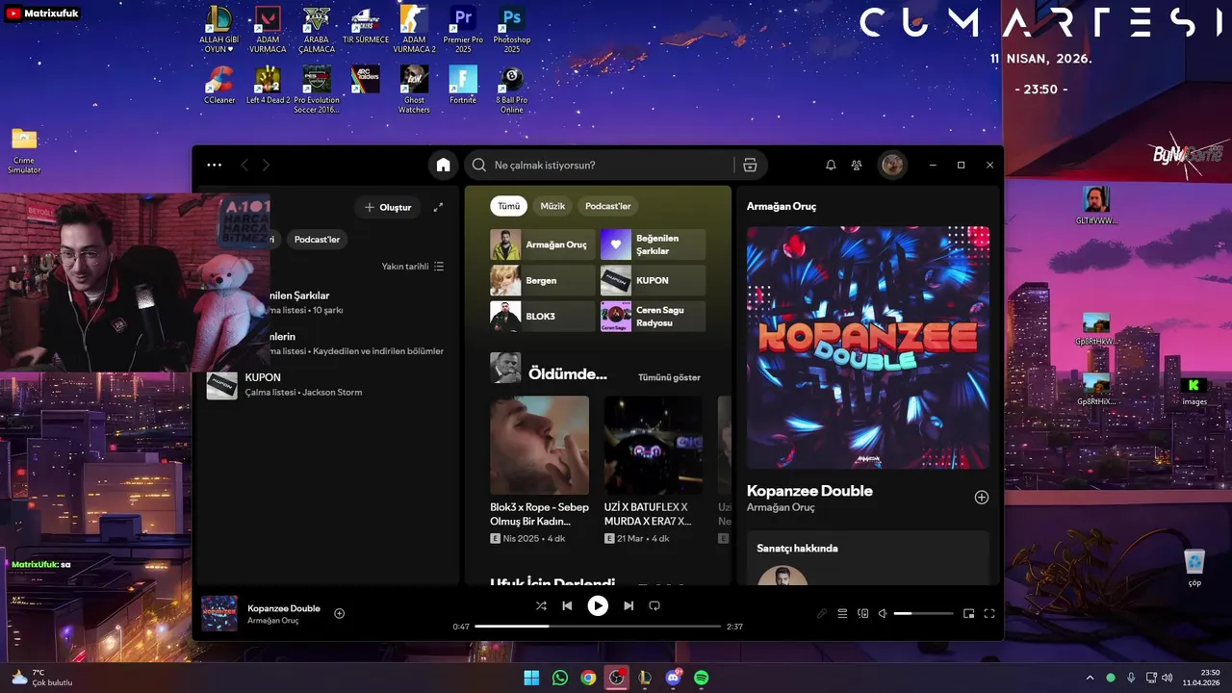Add current track via plus in player bar
The image size is (1232, 693).
coord(340,613)
